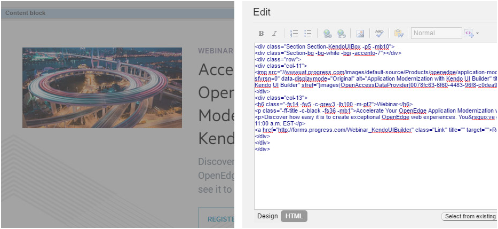Image resolution: width=498 pixels, height=229 pixels.
Task: Insert a bulleted list
Action: [307, 34]
